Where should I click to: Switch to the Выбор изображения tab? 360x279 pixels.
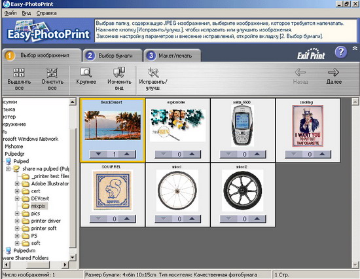42,56
